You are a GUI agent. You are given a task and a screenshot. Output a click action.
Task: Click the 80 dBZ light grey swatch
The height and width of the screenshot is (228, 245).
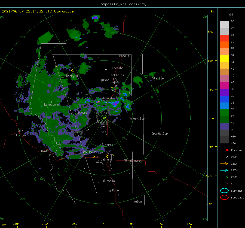[x=224, y=24]
